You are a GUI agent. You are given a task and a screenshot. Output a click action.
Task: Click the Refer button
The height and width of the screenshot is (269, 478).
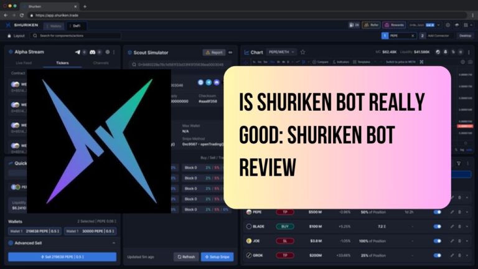click(x=372, y=25)
